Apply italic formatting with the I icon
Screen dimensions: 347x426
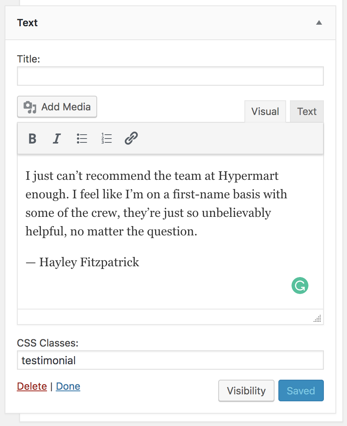click(x=56, y=139)
